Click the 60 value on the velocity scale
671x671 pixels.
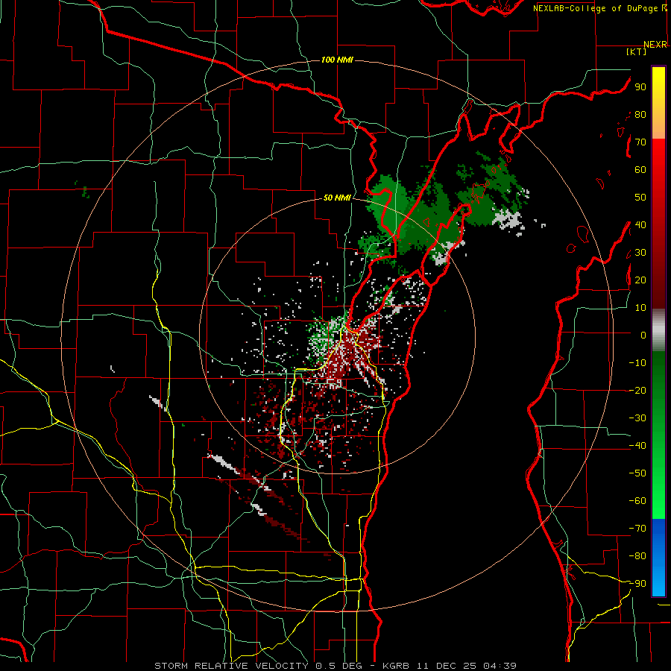click(640, 170)
